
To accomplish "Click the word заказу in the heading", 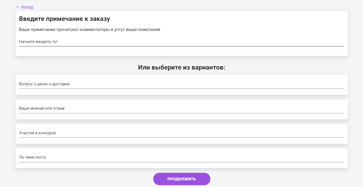I will coord(99,19).
